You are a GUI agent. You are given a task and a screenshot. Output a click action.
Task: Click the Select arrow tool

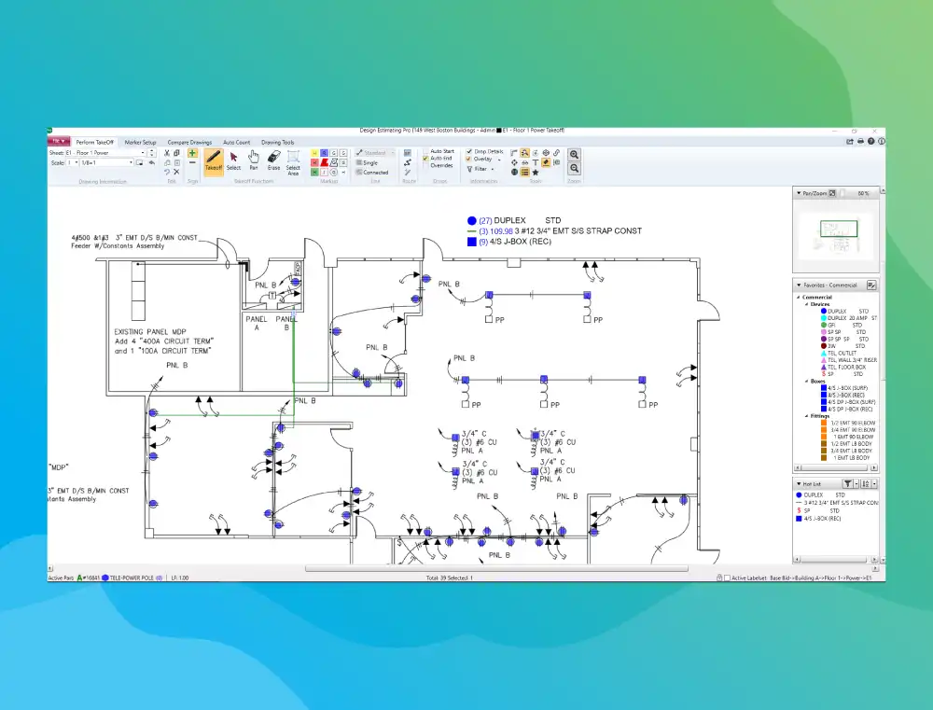233,160
